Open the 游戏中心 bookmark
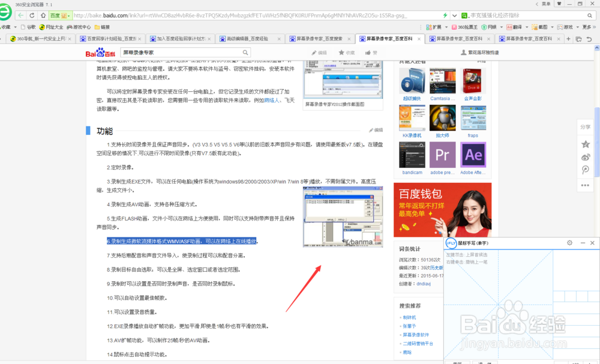Image resolution: width=600 pixels, height=364 pixels. pos(79,27)
